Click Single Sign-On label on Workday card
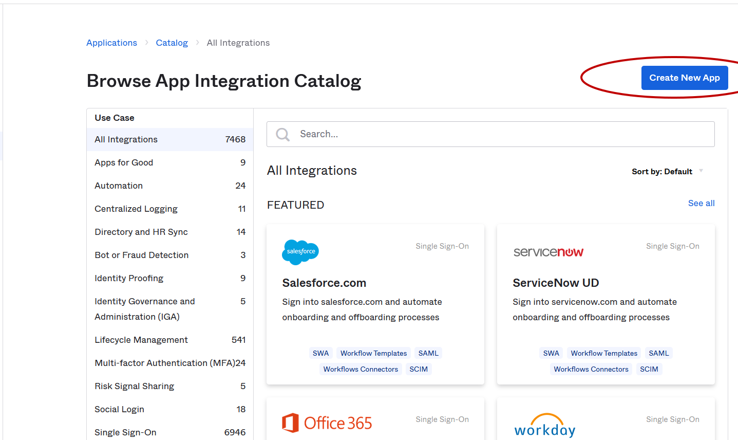This screenshot has width=738, height=440. (673, 419)
